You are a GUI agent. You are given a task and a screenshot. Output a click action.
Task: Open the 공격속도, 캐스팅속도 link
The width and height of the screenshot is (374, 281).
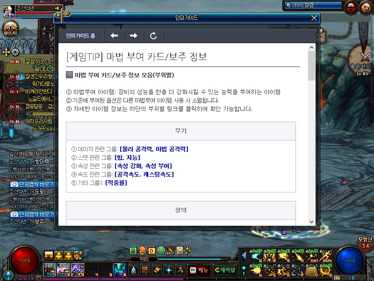pyautogui.click(x=144, y=174)
